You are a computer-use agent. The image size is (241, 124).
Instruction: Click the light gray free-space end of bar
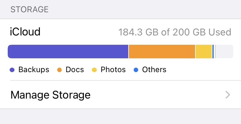click(224, 52)
